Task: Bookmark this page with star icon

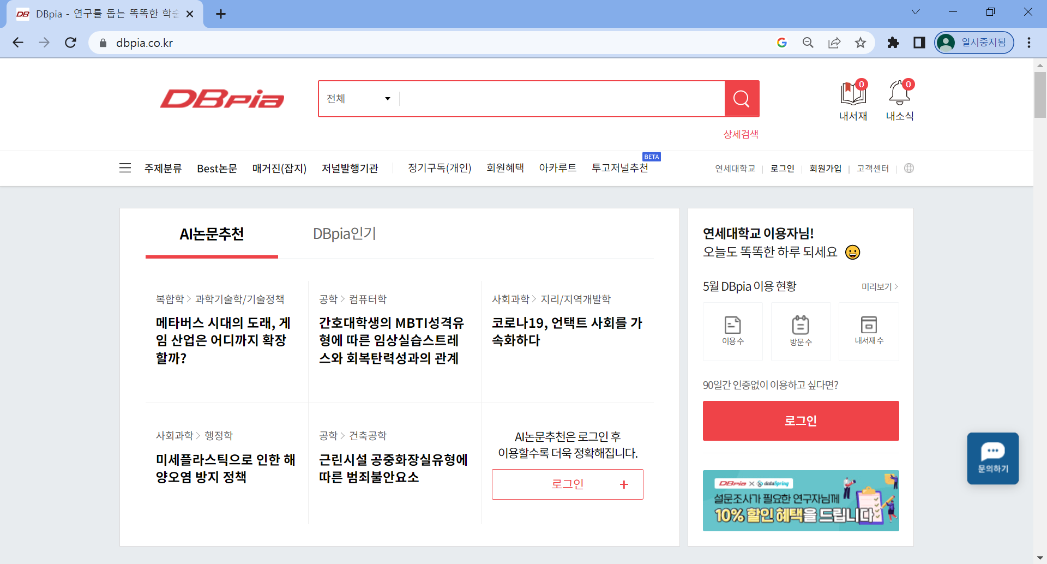Action: tap(860, 43)
